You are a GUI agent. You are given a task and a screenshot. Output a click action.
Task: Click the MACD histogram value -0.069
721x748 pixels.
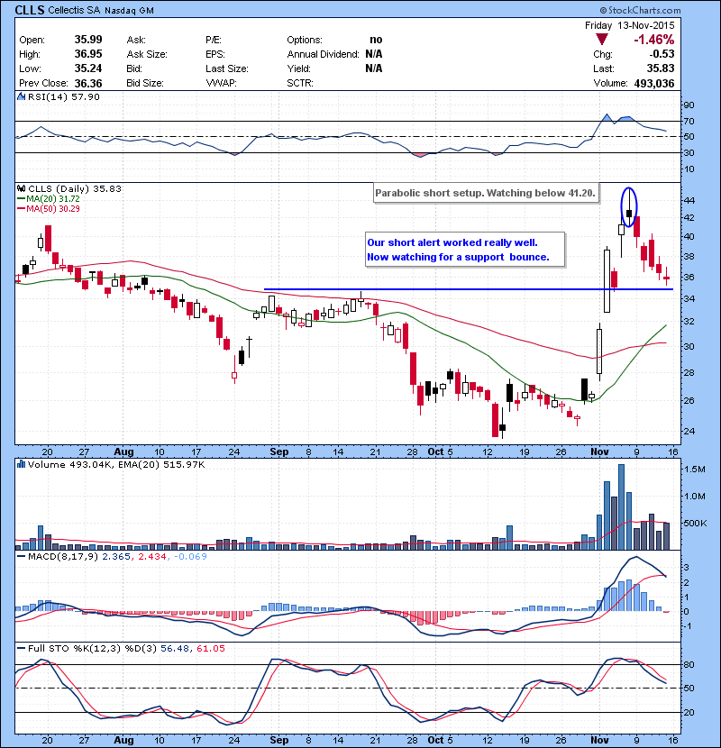click(x=190, y=556)
